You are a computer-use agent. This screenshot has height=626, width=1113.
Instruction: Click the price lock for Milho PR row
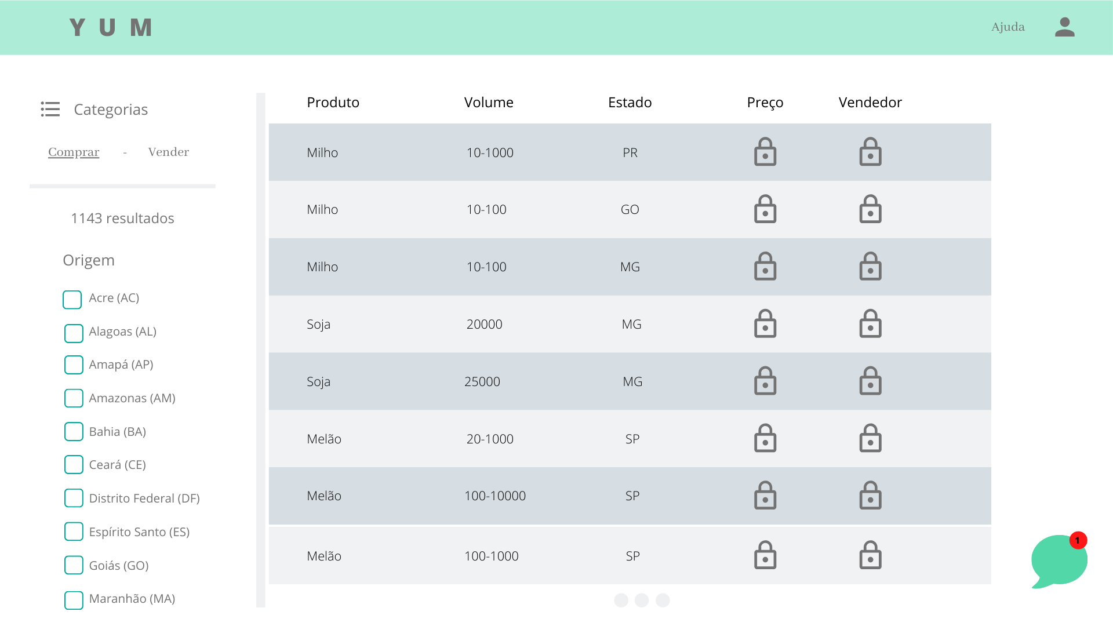pos(765,152)
